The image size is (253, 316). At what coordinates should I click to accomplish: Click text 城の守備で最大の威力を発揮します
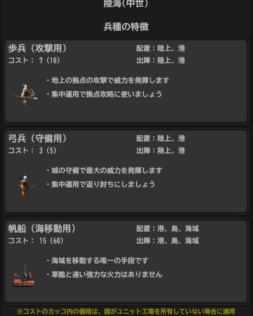(107, 170)
